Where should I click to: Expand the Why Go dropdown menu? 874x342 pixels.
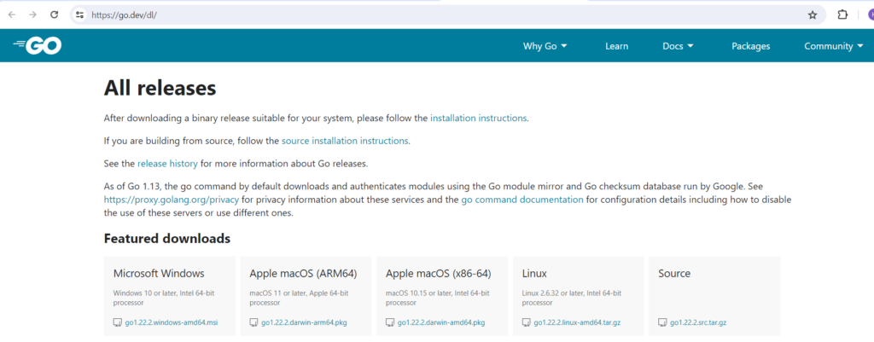pos(545,46)
